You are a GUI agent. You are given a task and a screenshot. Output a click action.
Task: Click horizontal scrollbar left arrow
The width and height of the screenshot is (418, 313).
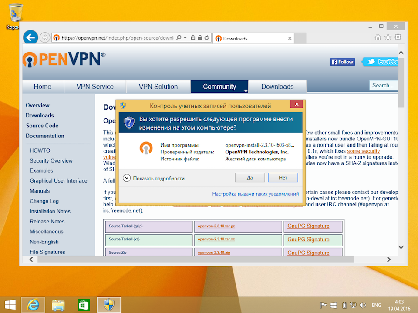[x=31, y=260]
